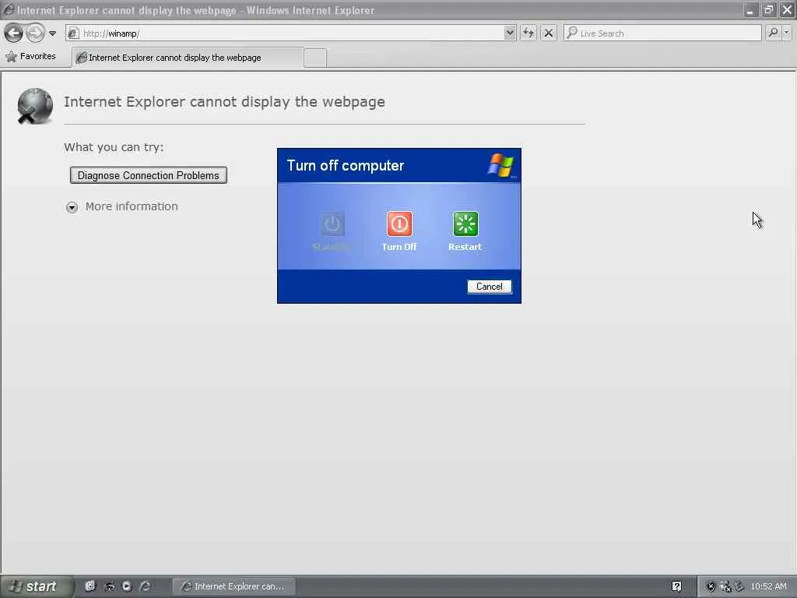Screen dimensions: 797x598
Task: Click the 10:52 AM clock
Action: pyautogui.click(x=768, y=586)
